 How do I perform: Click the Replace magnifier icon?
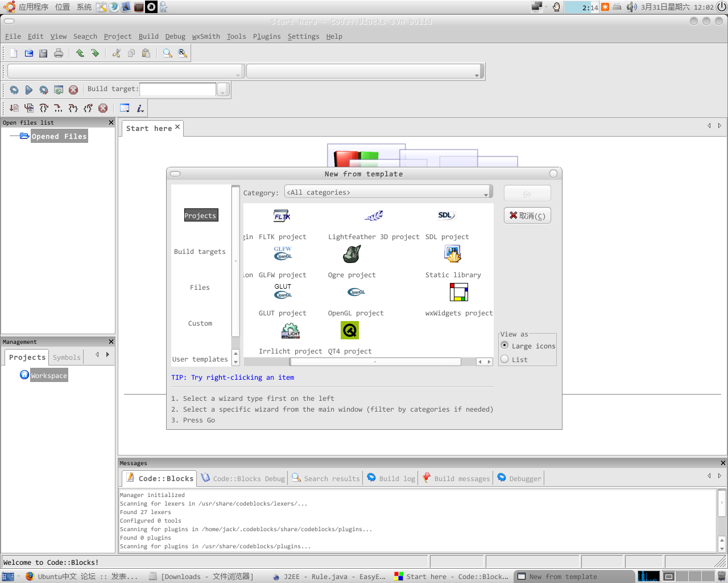183,53
